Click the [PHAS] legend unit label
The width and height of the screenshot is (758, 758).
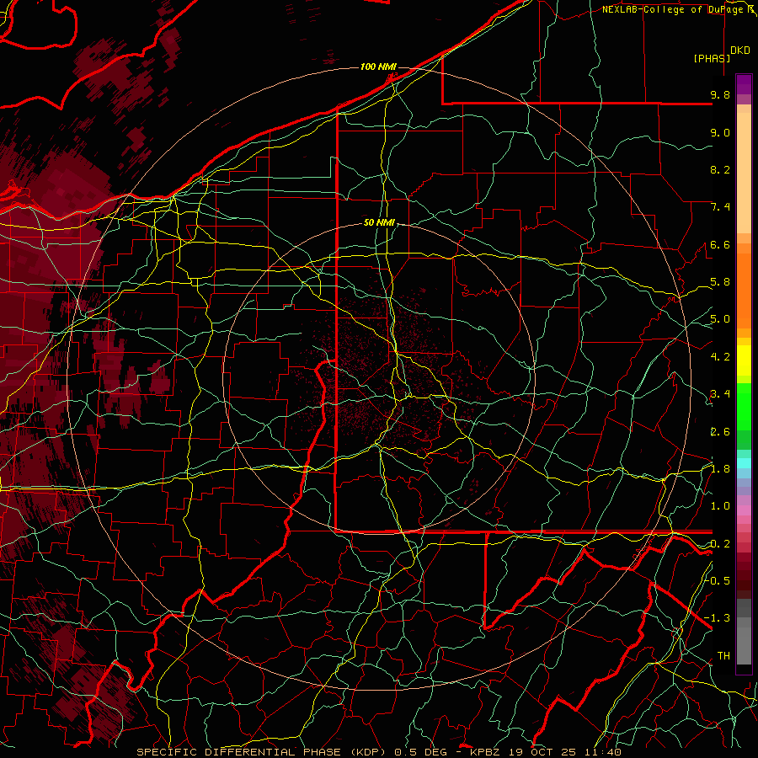(712, 58)
